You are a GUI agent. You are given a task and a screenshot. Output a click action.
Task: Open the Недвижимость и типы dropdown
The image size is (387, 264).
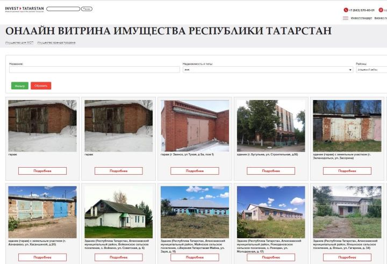point(268,70)
